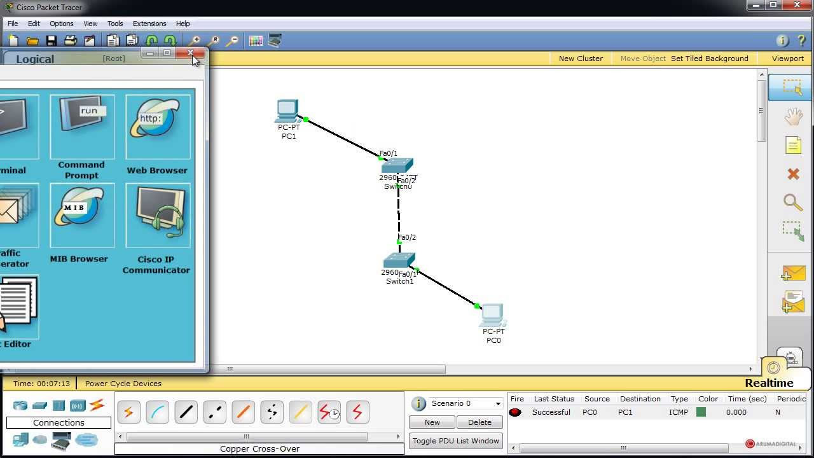Click Power Cycle Devices
Viewport: 814px width, 458px height.
pos(123,384)
